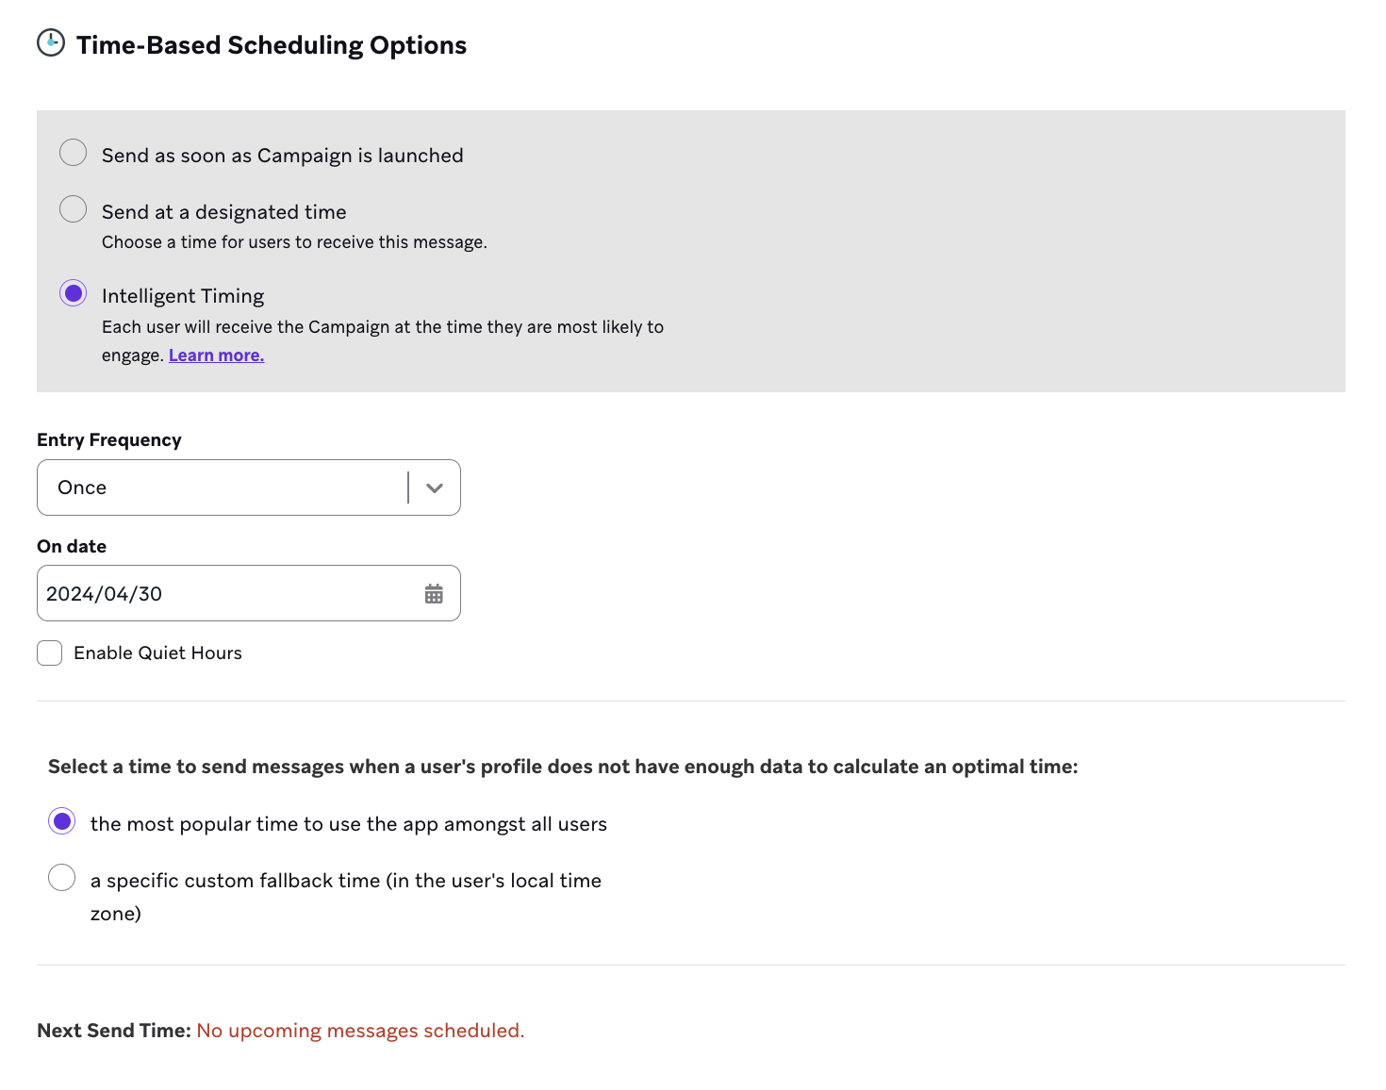Select the Intelligent Timing radio button

pyautogui.click(x=73, y=293)
